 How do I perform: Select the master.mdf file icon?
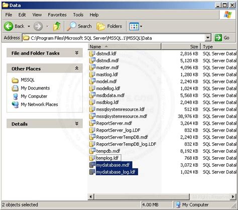(x=92, y=67)
